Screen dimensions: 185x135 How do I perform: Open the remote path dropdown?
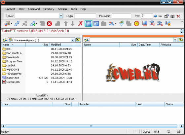click(x=175, y=40)
